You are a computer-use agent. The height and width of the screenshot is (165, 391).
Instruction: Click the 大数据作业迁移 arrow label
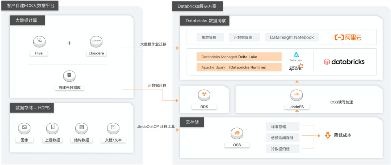pyautogui.click(x=154, y=44)
